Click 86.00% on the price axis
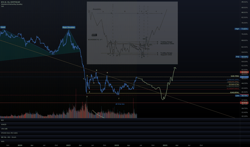The image size is (250, 147). tap(244, 12)
